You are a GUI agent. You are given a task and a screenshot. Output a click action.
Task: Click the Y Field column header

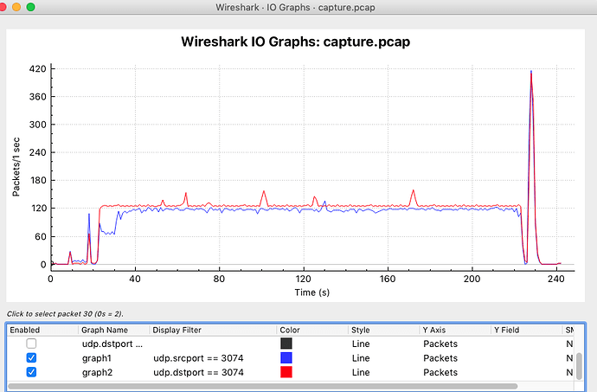tap(506, 330)
